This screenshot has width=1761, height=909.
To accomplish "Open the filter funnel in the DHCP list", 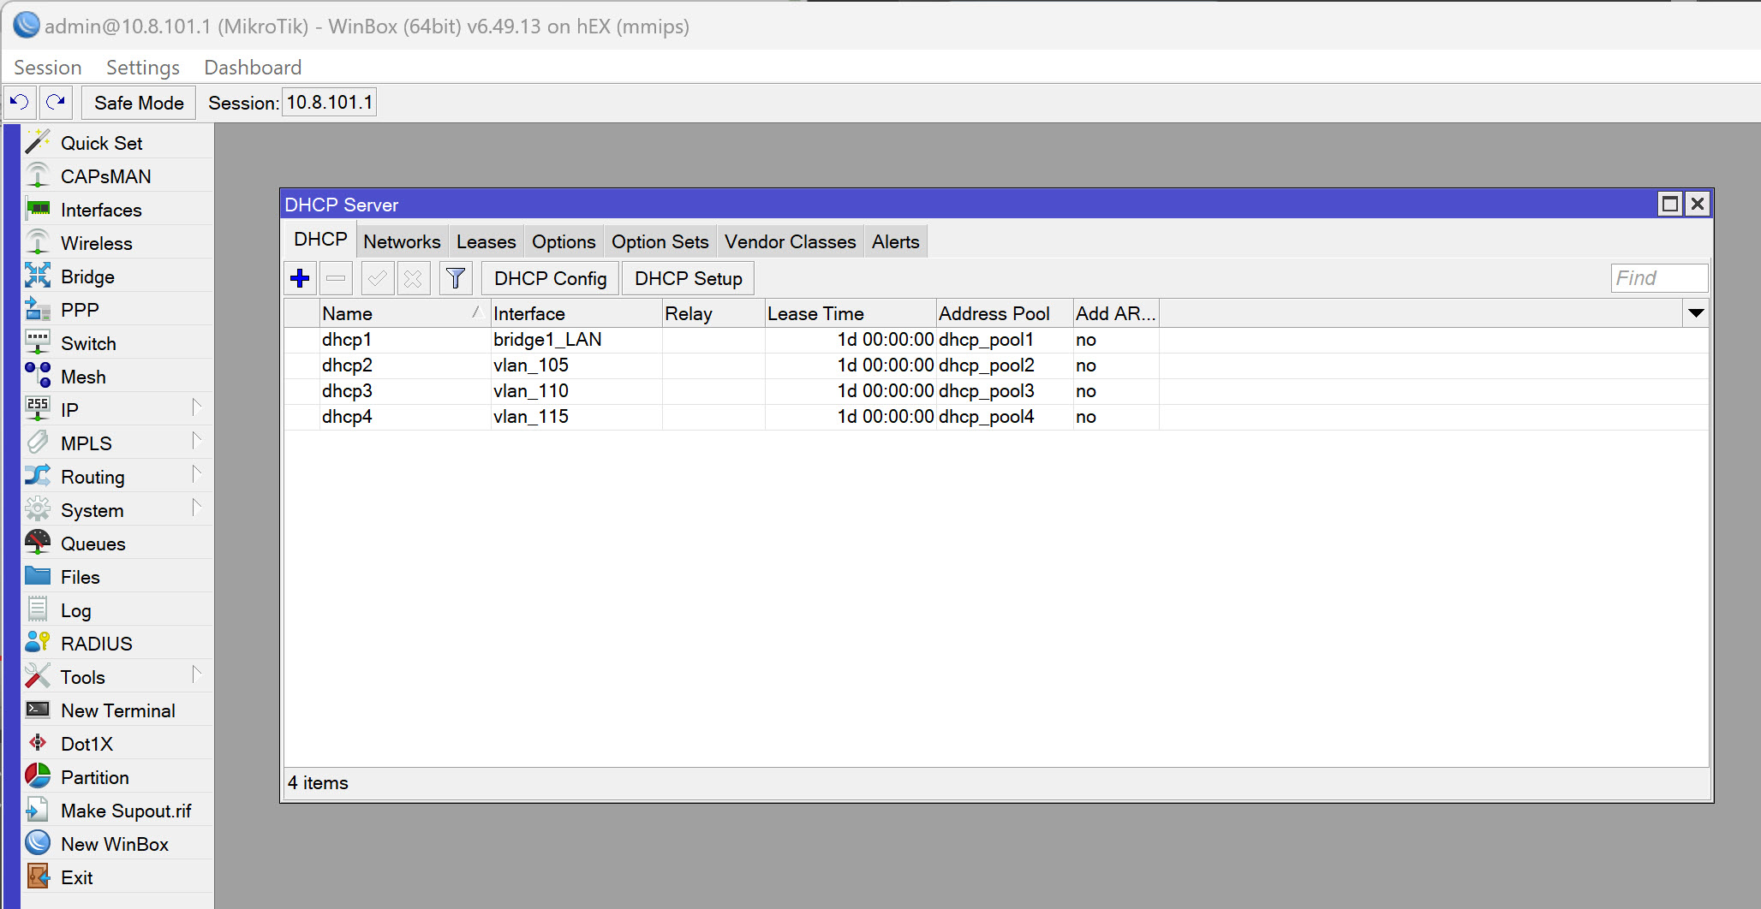I will tap(455, 277).
